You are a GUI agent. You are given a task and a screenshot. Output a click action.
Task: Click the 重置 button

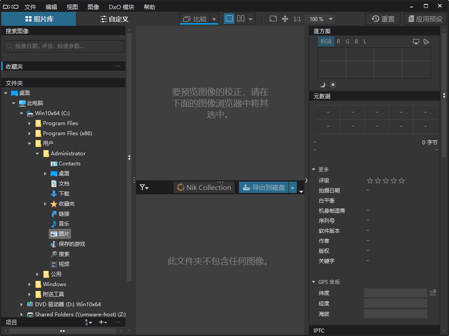point(382,19)
